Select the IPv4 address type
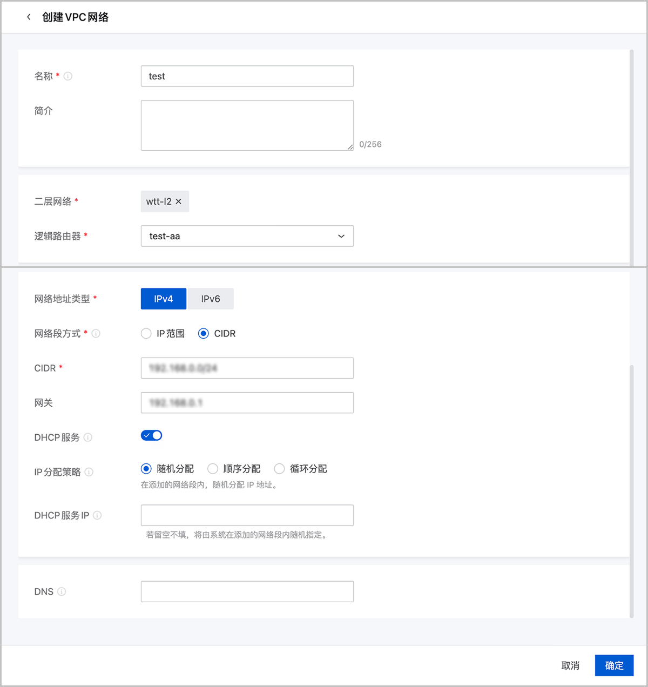 pyautogui.click(x=163, y=299)
